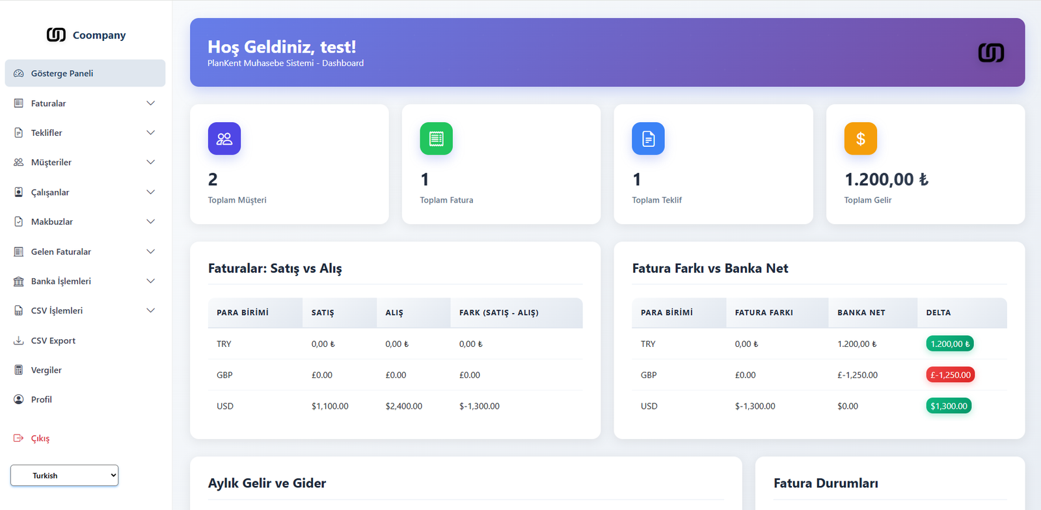Image resolution: width=1041 pixels, height=510 pixels.
Task: Click the logo icon in the welcome banner
Action: tap(991, 53)
